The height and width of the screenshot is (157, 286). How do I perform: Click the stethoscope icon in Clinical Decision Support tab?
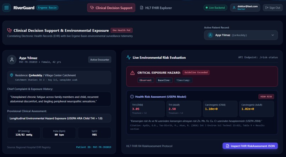tap(92, 8)
